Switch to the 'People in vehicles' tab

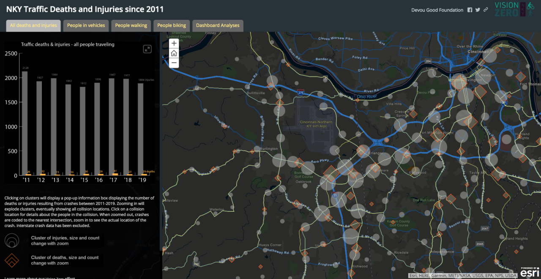coord(86,25)
